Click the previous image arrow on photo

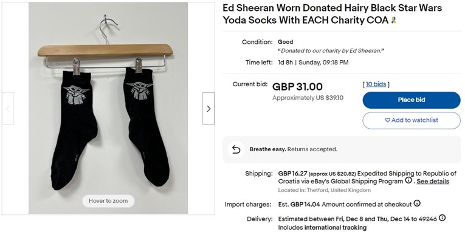coord(8,109)
